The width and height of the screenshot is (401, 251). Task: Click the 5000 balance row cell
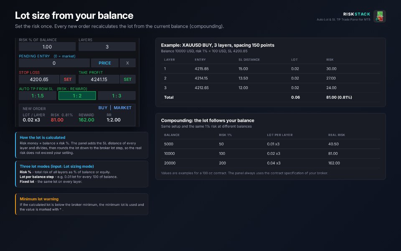169,144
